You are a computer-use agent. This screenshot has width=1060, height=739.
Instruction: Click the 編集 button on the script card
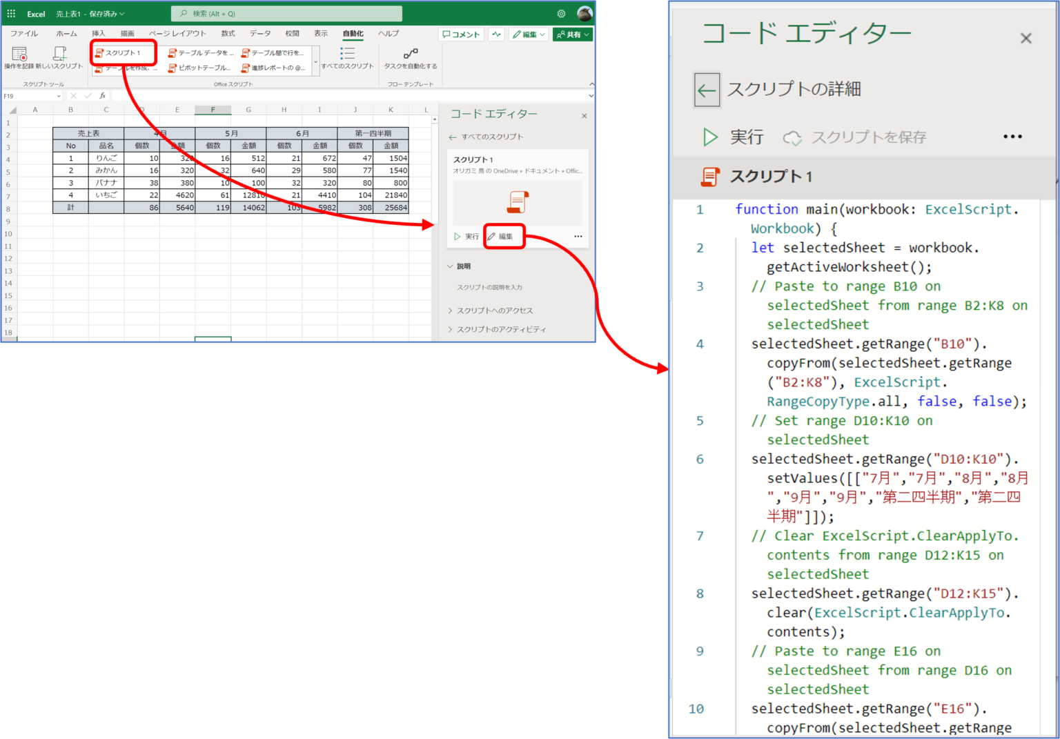[x=504, y=236]
